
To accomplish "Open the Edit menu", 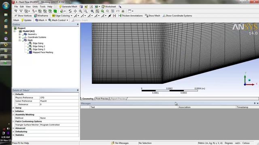I will tap(22, 6).
